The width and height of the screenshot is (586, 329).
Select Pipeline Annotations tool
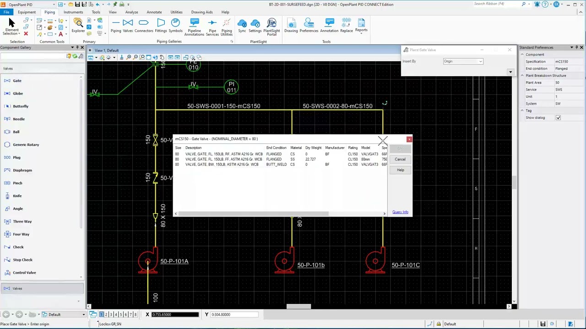tap(194, 27)
